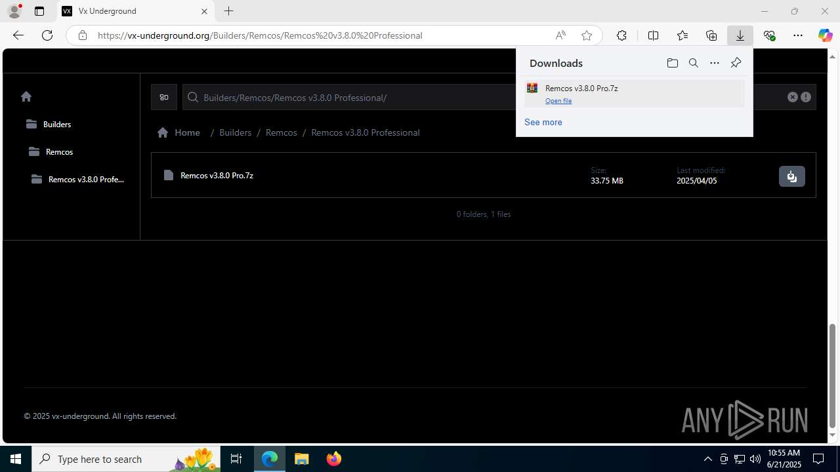Click Remcos v3.8.0 Pro.7z file name
Viewport: 840px width, 472px height.
click(217, 175)
